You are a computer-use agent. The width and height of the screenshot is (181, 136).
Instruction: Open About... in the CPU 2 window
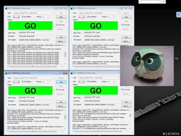(x=61, y=106)
